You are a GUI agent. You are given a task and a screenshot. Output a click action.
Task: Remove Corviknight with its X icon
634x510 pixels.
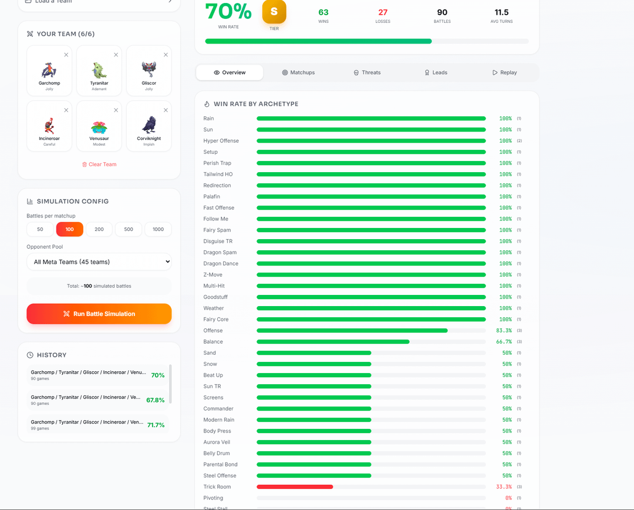coord(166,110)
